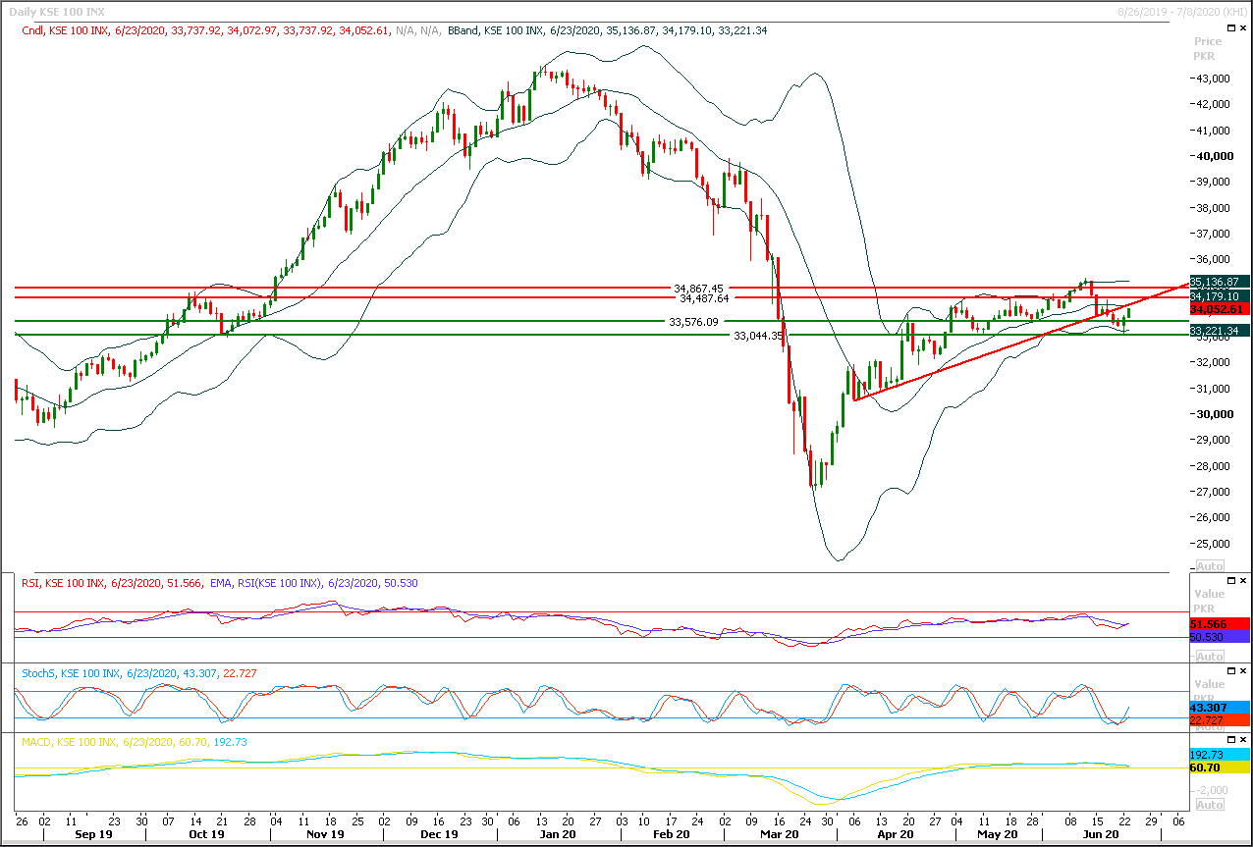Click the 34,487.64 resistance line label

pos(704,297)
